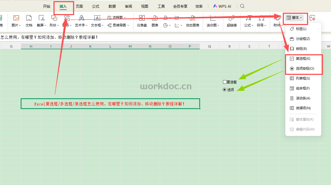
Task: Click the 公式 equation icon
Action: (249, 18)
